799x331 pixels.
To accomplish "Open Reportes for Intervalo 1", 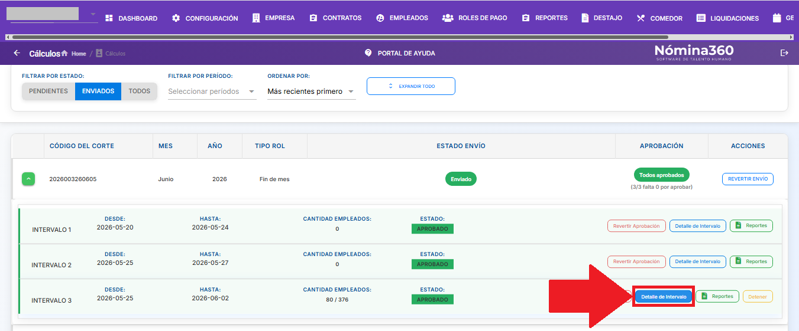I will pos(751,225).
